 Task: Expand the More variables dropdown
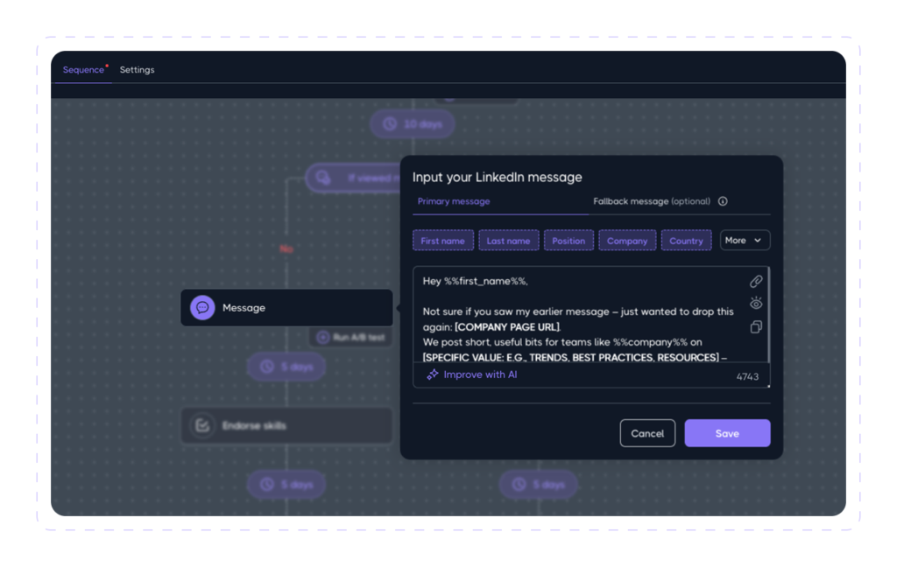coord(745,241)
